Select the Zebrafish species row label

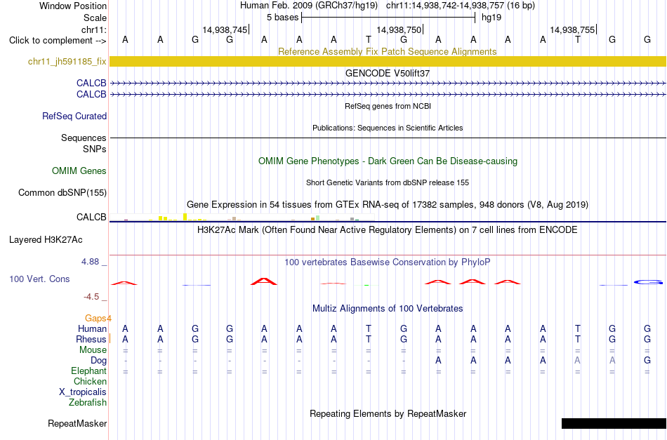[88, 402]
